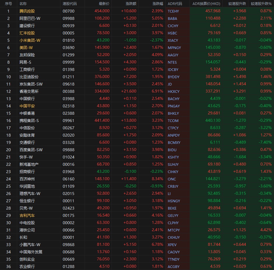
Task: Click the HSBC ADR code
Action: (172, 33)
